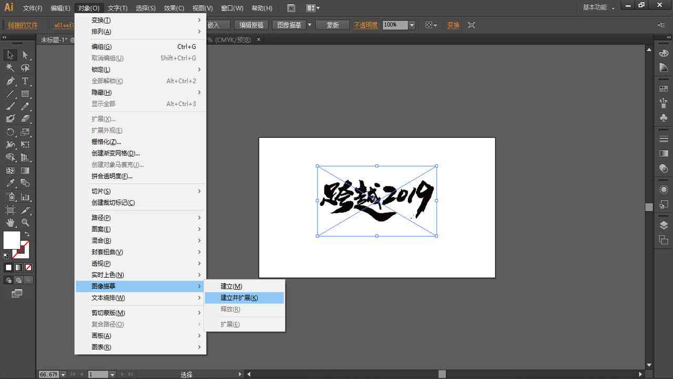Select the Type tool
Screen dimensions: 673x379
click(x=25, y=81)
